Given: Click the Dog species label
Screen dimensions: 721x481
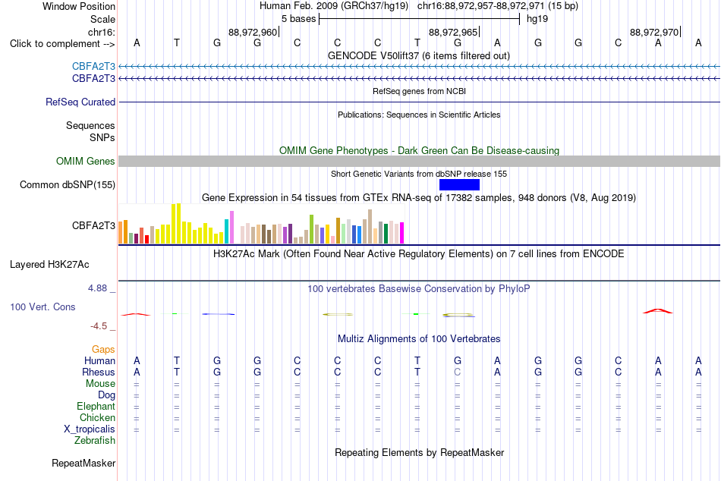Looking at the screenshot, I should 106,395.
